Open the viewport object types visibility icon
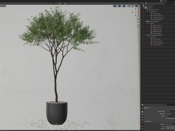175x131 pixels. [114, 6]
